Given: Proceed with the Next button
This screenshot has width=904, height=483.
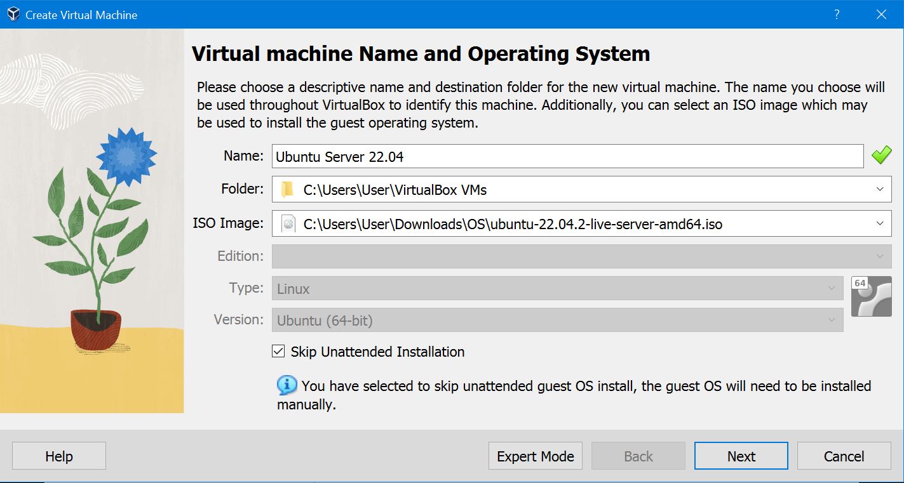Looking at the screenshot, I should (741, 456).
